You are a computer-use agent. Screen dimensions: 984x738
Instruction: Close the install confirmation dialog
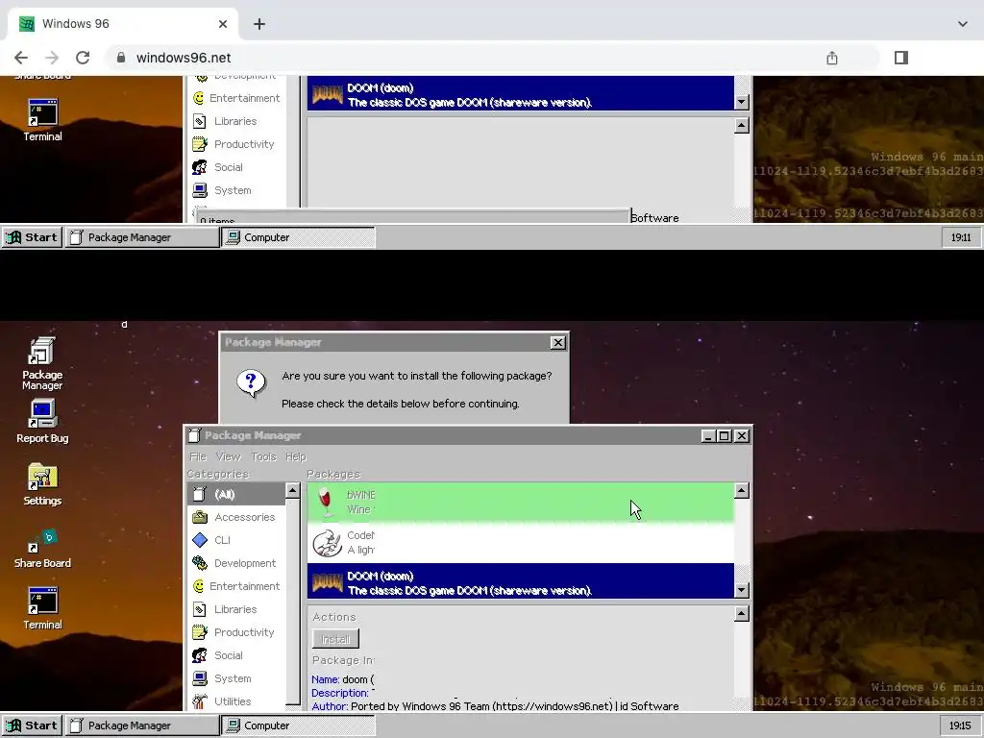point(557,343)
